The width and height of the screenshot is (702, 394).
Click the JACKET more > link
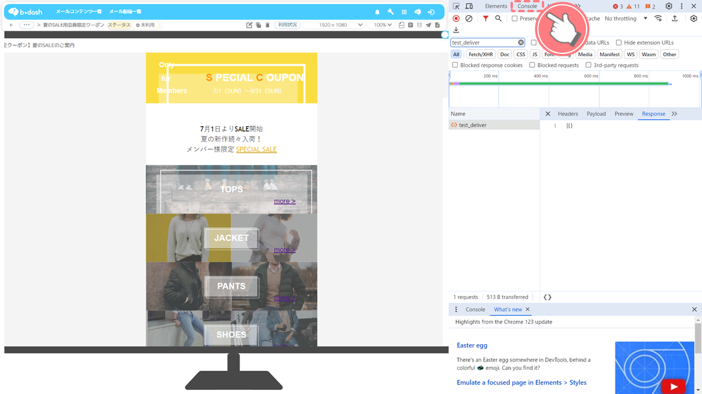(x=284, y=250)
